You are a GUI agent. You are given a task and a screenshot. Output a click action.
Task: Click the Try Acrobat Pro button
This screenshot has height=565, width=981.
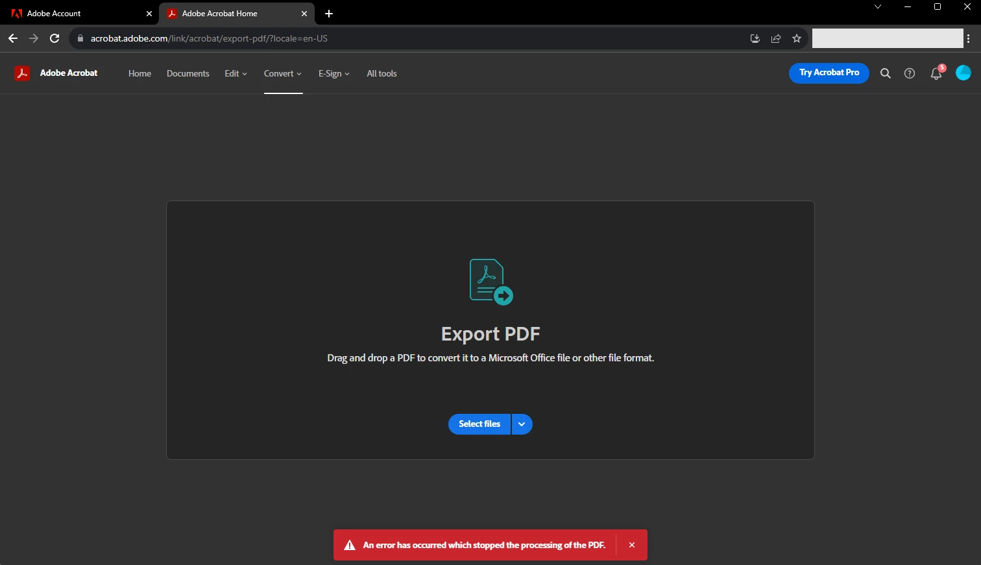pos(829,73)
